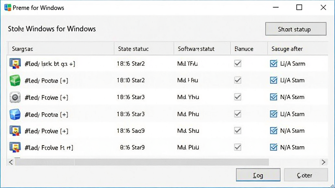This screenshot has width=335, height=188.
Task: Select '18:10 Star2' state cell
Action: click(131, 80)
